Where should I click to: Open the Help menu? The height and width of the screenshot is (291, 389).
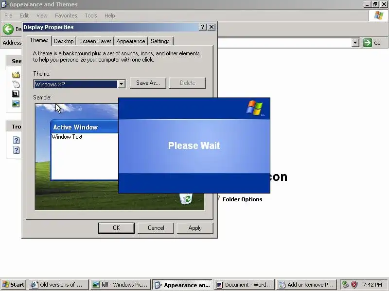110,16
